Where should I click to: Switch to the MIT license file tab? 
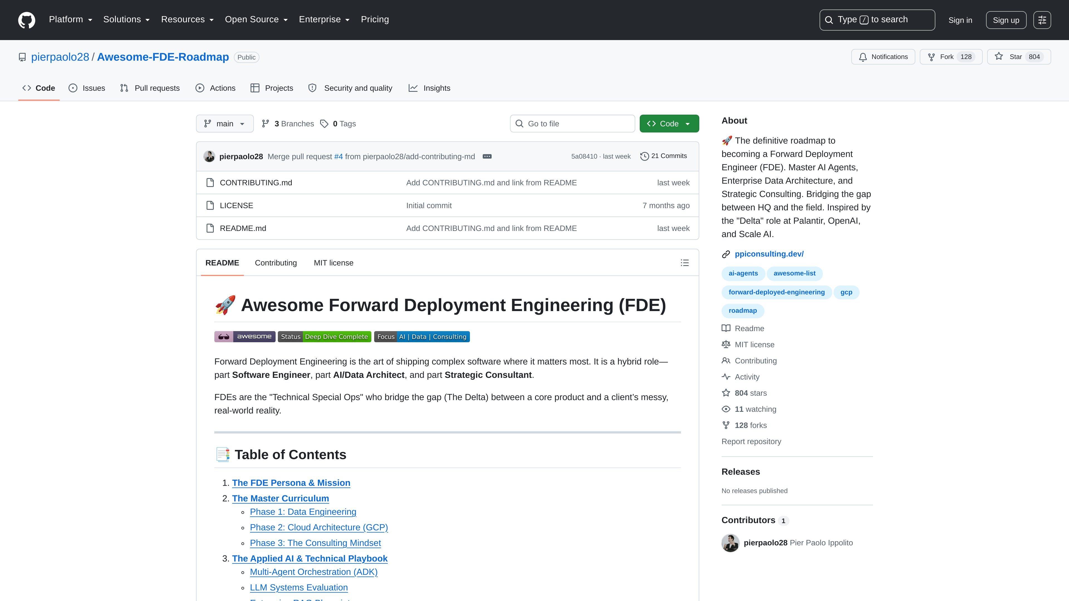(x=334, y=263)
